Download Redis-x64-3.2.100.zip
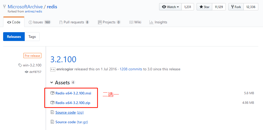This screenshot has height=130, width=263. click(x=73, y=103)
